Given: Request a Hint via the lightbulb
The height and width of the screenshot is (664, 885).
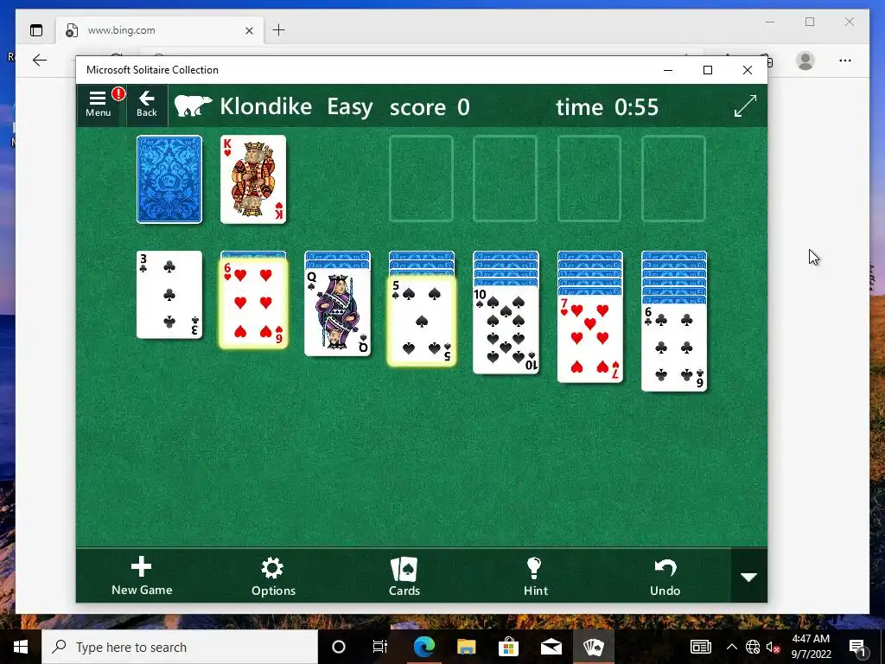Looking at the screenshot, I should pos(535,577).
